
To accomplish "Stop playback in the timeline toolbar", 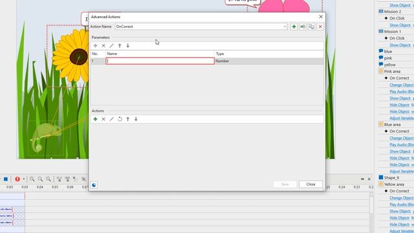I will [x=6, y=179].
